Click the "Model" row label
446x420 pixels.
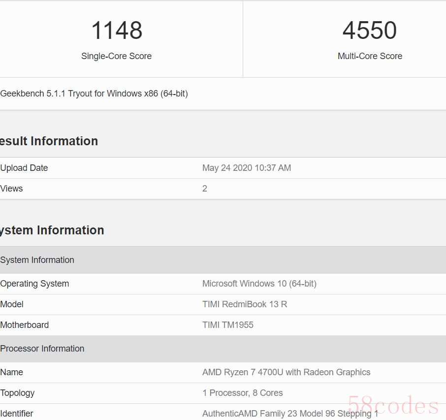coord(12,304)
